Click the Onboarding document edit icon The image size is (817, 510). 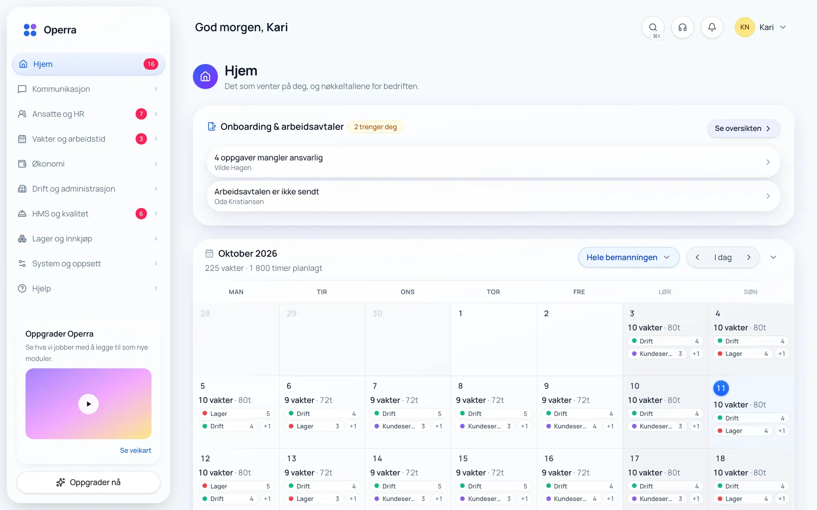coord(212,126)
